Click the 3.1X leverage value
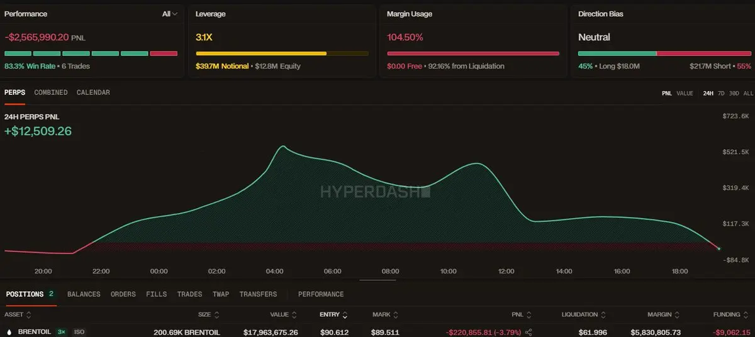Screen dimensions: 755x337 pos(204,37)
